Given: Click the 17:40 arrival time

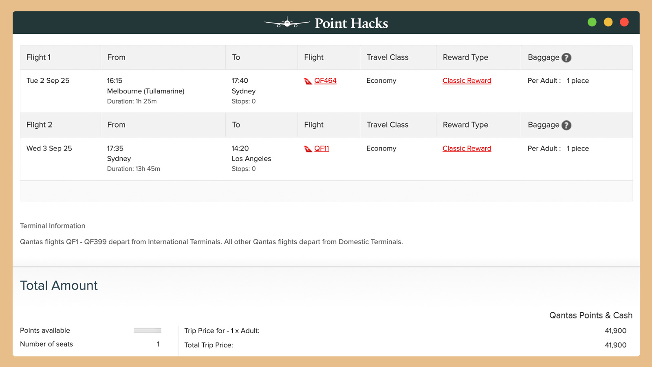Looking at the screenshot, I should (x=240, y=81).
